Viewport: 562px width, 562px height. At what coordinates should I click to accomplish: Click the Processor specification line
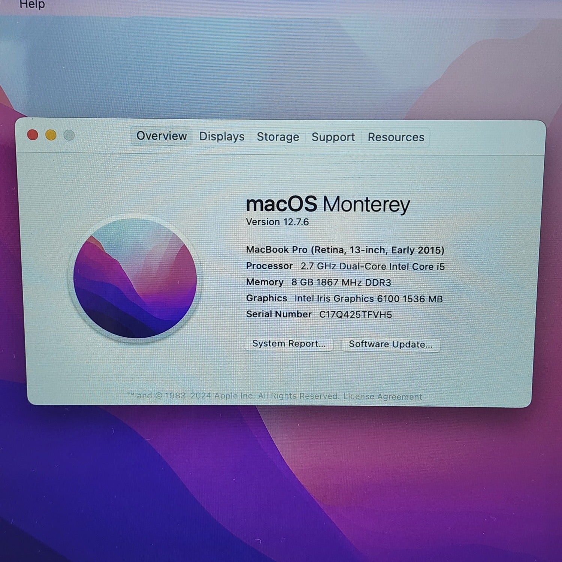(x=345, y=266)
